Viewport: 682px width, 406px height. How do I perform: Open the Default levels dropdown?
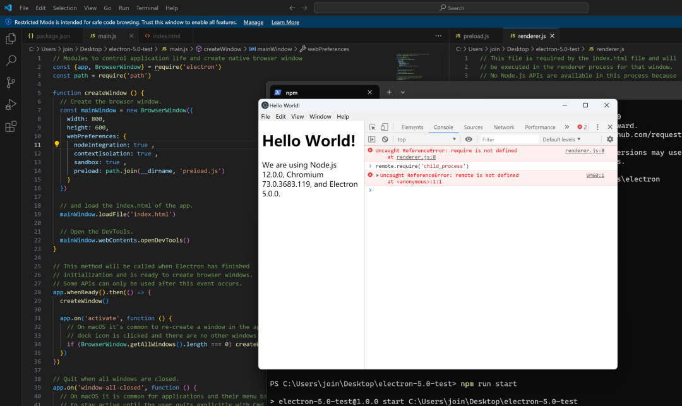[x=561, y=140]
